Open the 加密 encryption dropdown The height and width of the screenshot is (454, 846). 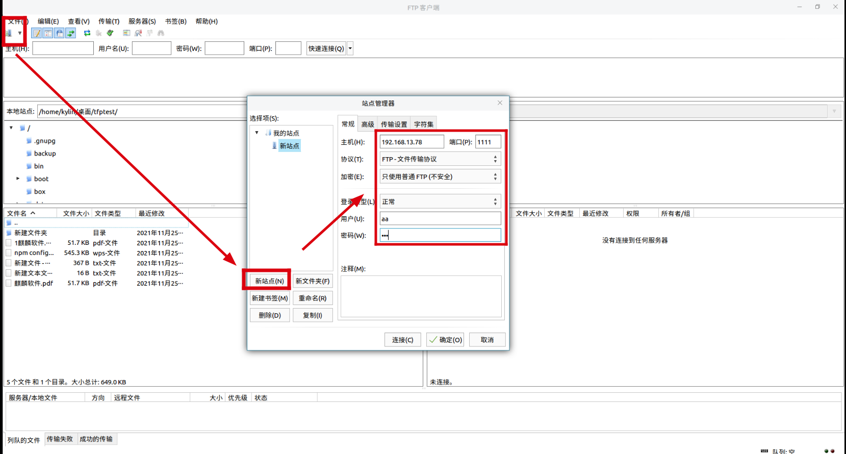(x=440, y=176)
